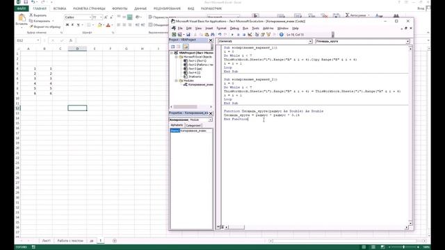The height and width of the screenshot is (250, 445).
Task: Click the Копировать button in Excel ribbon
Action: point(42,21)
